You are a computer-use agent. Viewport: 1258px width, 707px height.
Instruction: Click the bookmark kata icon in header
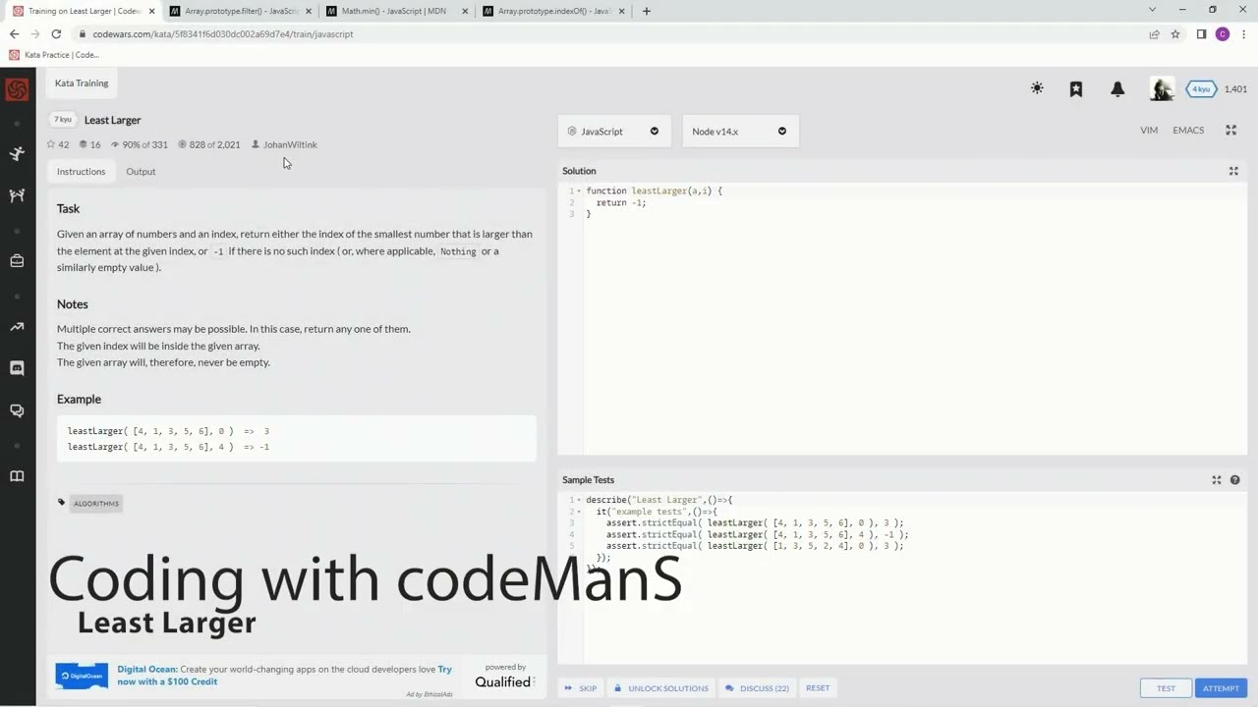pyautogui.click(x=1076, y=88)
